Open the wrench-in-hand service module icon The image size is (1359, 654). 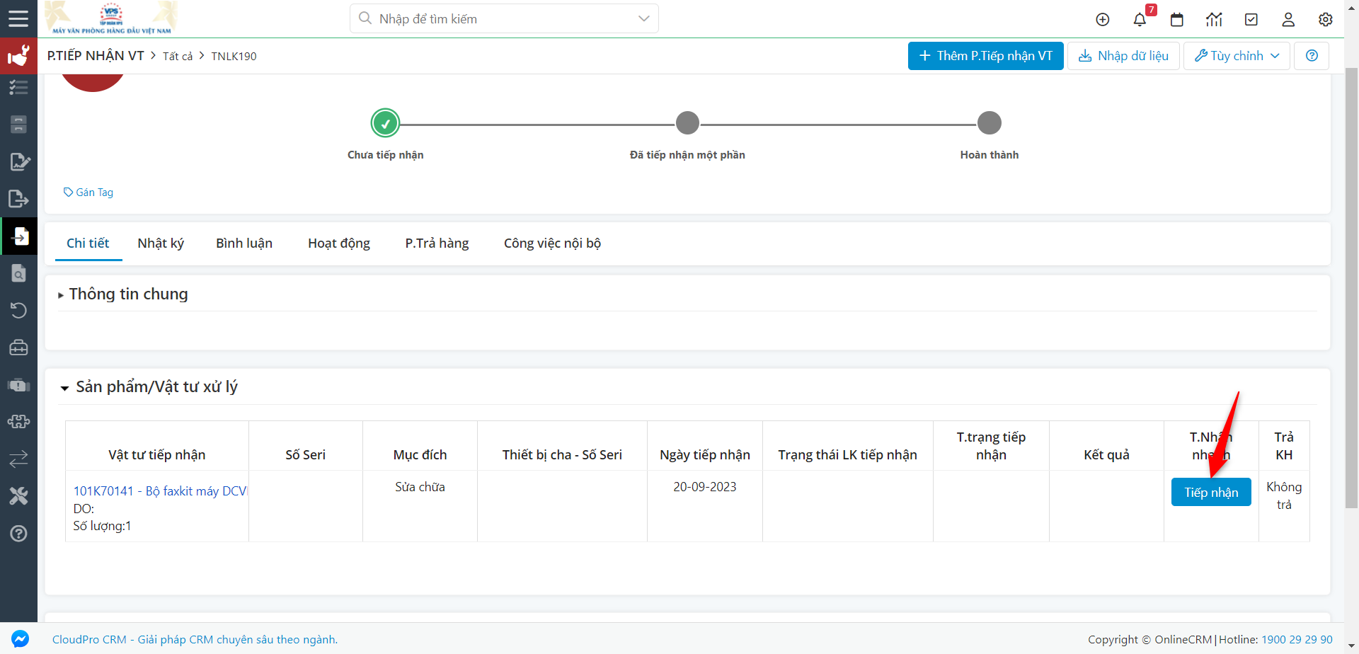[x=18, y=56]
